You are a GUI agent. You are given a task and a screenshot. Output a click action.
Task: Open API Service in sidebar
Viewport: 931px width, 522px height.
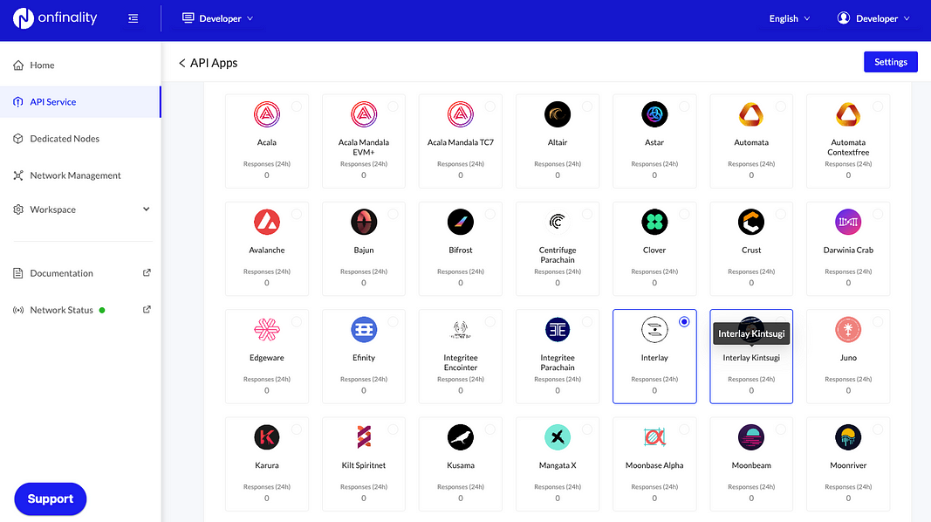coord(81,101)
